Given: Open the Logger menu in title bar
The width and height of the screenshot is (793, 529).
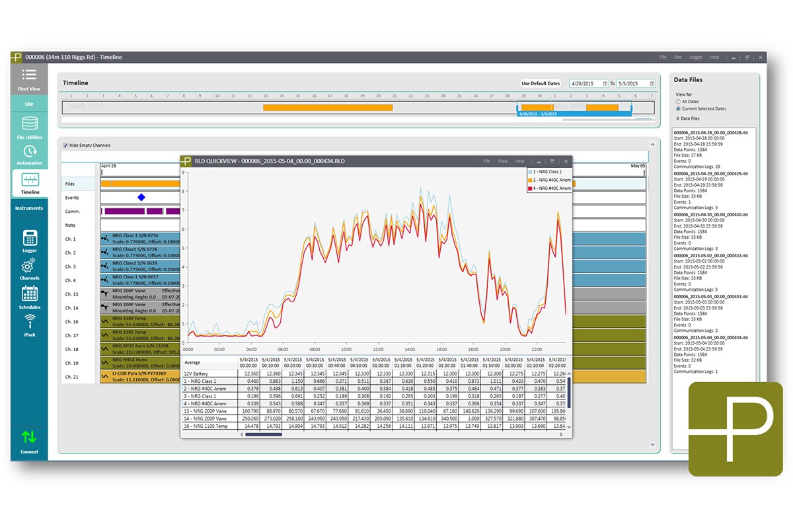Looking at the screenshot, I should 695,58.
